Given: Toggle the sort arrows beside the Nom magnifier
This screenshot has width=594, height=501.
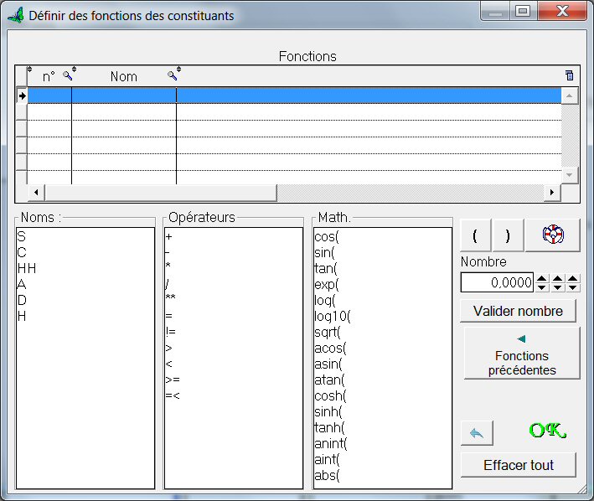Looking at the screenshot, I should (178, 69).
